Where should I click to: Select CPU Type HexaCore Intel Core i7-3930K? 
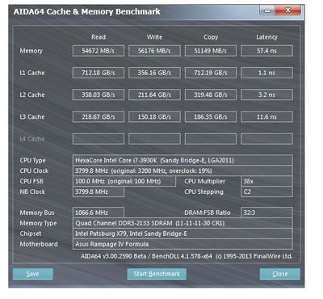[x=182, y=160]
